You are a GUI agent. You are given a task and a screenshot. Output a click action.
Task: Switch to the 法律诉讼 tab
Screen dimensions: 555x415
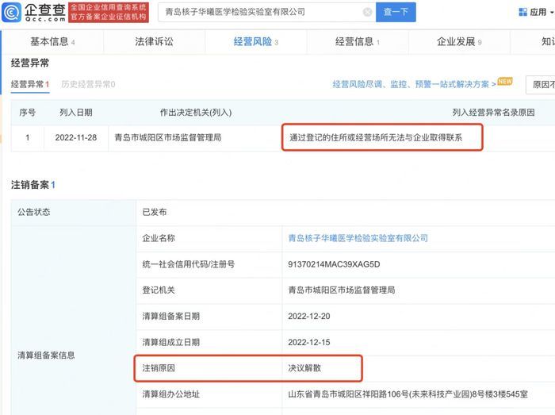[154, 42]
